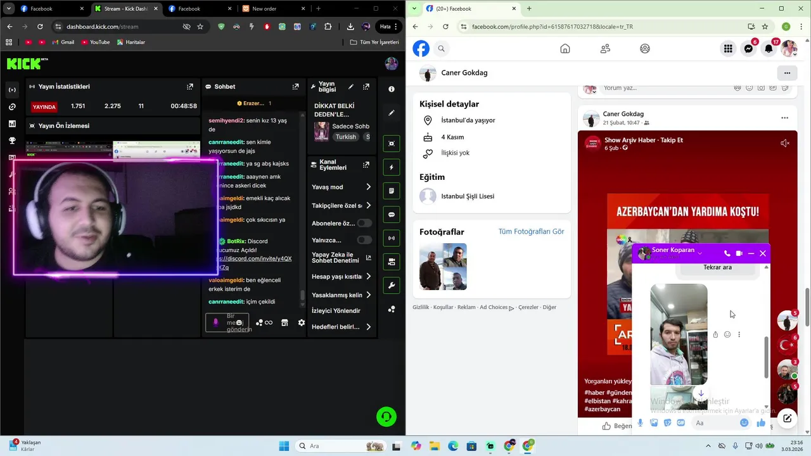The height and width of the screenshot is (456, 811).
Task: Open the green support headset button
Action: coord(386,416)
